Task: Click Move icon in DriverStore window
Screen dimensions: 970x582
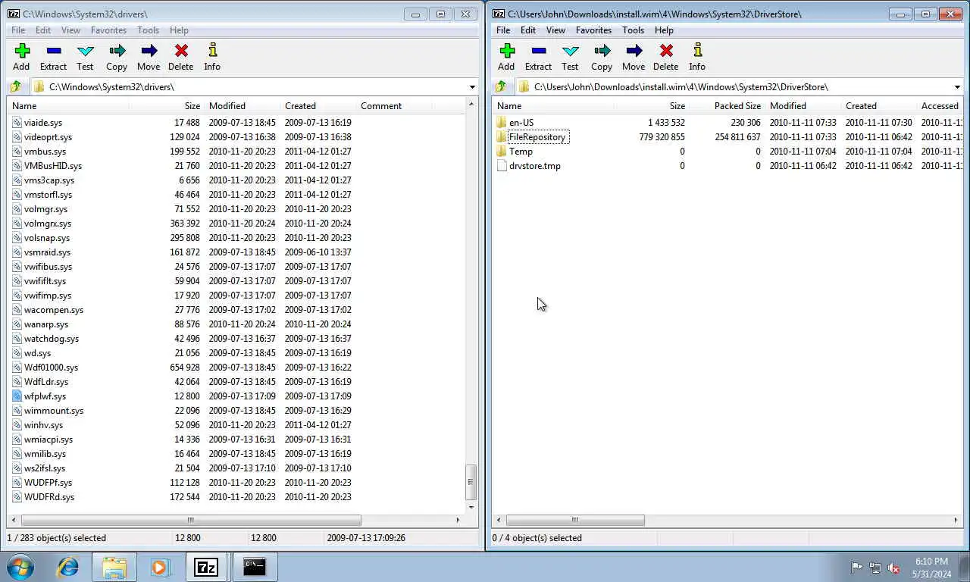Action: (x=634, y=51)
